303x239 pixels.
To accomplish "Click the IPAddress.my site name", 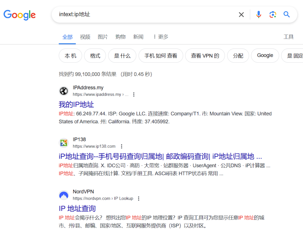I will click(88, 88).
